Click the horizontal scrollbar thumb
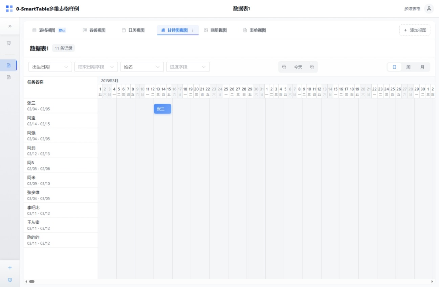 coord(32,282)
